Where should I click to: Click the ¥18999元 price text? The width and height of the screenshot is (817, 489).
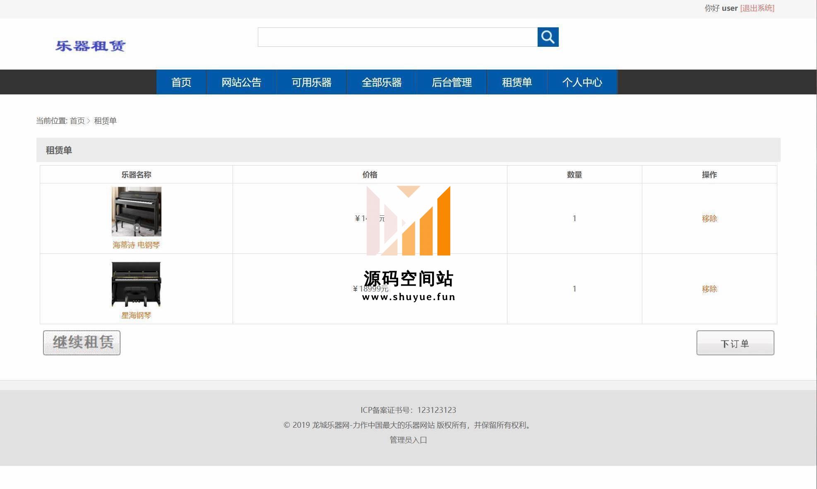pos(370,289)
